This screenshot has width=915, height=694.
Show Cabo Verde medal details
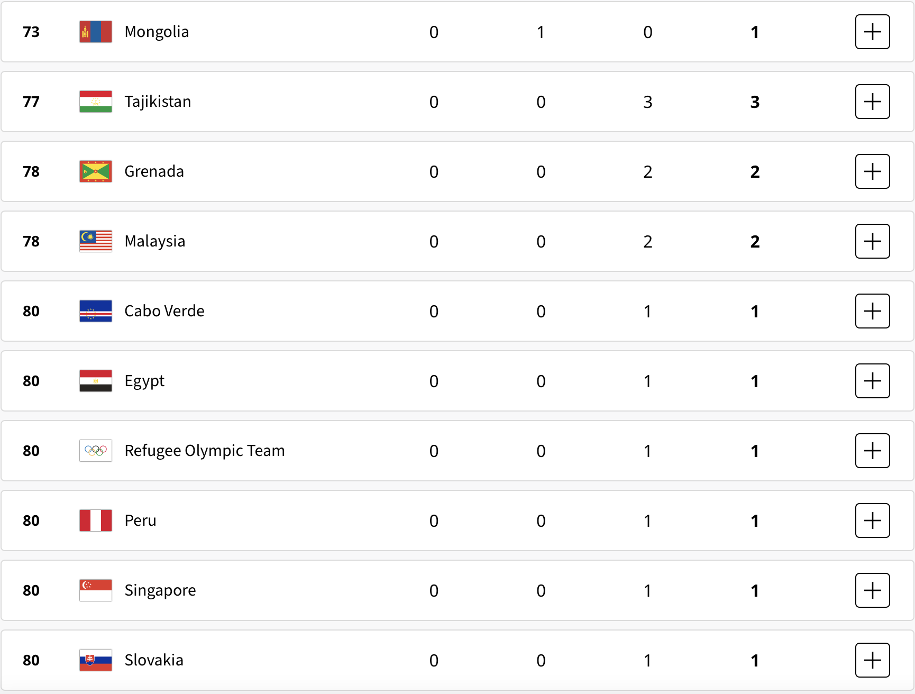(872, 311)
